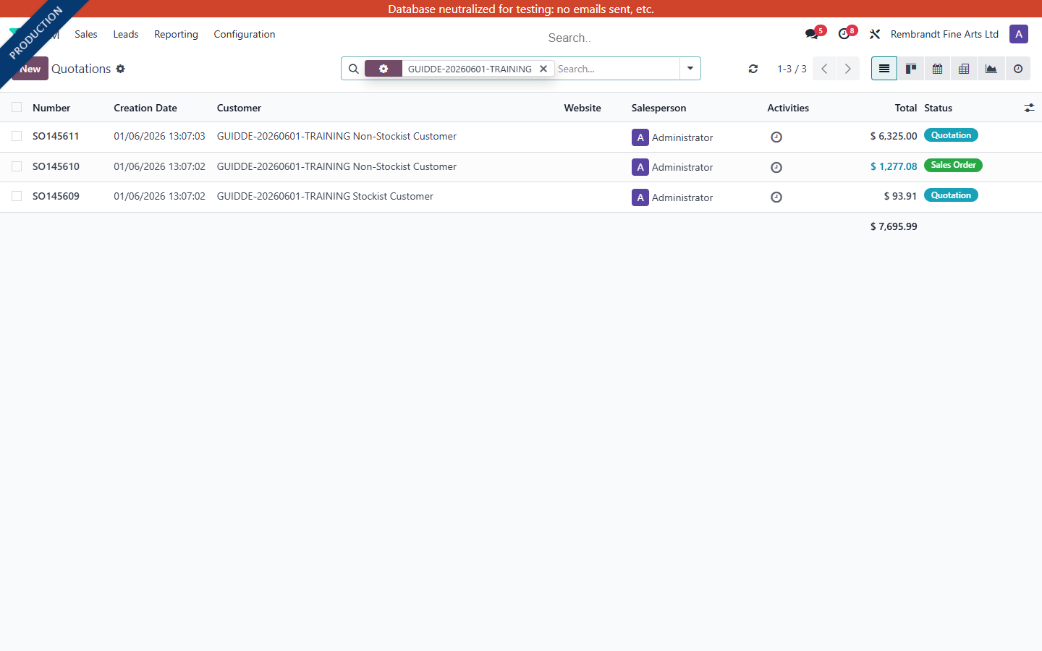Click Quotation status badge of SO145611
This screenshot has width=1042, height=651.
pos(951,135)
